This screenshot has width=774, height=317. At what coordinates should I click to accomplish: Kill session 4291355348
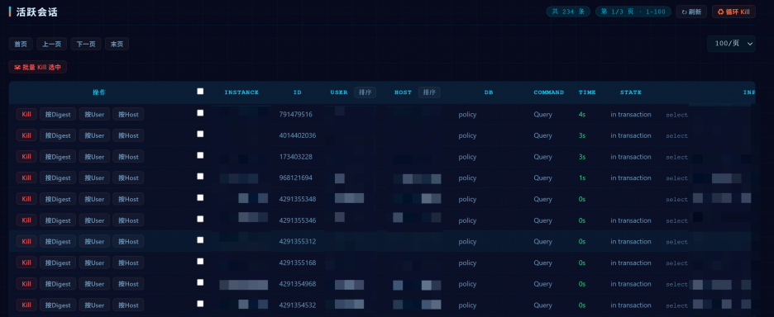point(26,199)
